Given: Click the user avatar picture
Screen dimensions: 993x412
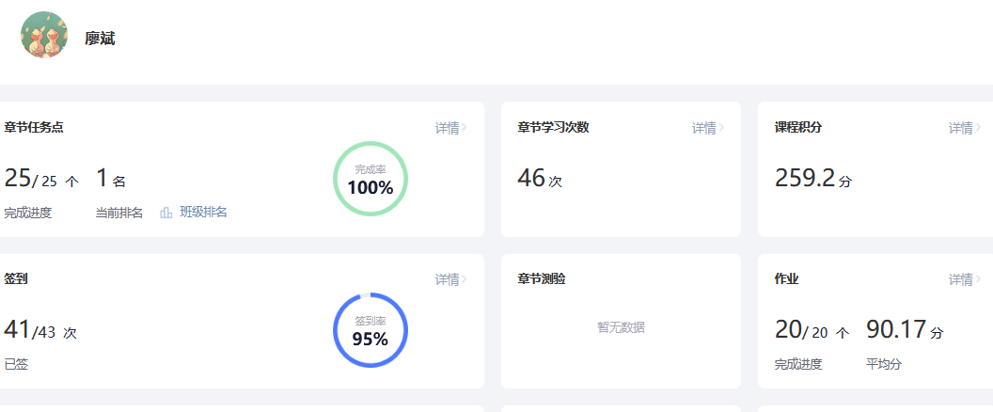Looking at the screenshot, I should tap(44, 36).
